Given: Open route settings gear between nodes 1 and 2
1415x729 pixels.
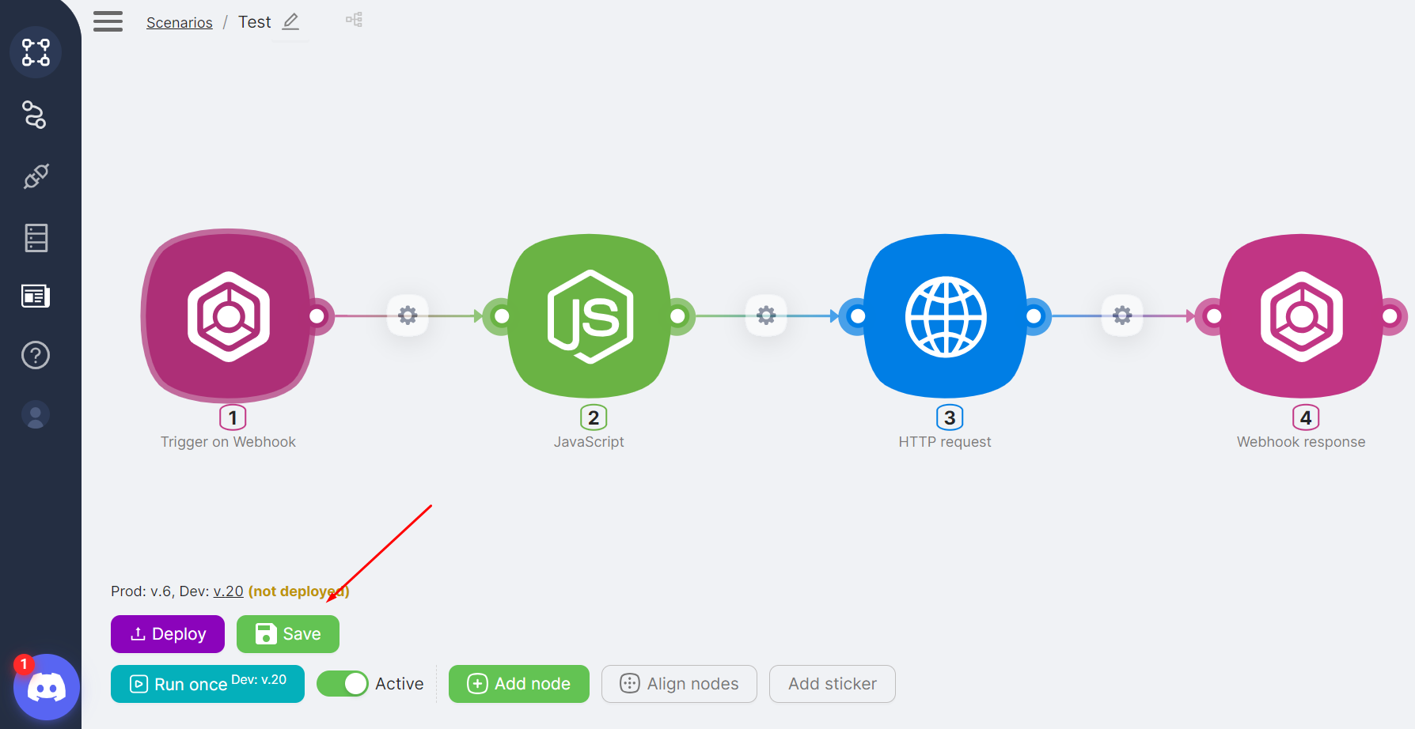Looking at the screenshot, I should [x=408, y=316].
